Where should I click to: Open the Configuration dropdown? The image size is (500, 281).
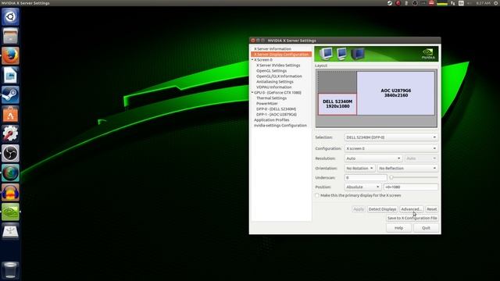[391, 148]
